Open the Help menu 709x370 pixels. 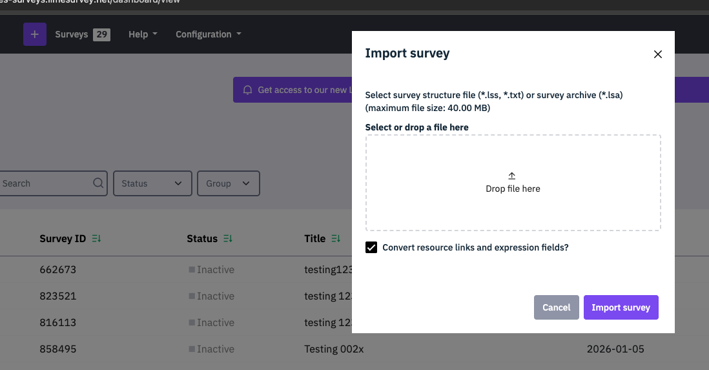click(x=143, y=34)
